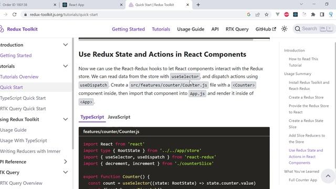Screen dimensions: 336x189
Task: Jump to Install Redux Toolkit and React-Redux
Action: click(x=309, y=86)
